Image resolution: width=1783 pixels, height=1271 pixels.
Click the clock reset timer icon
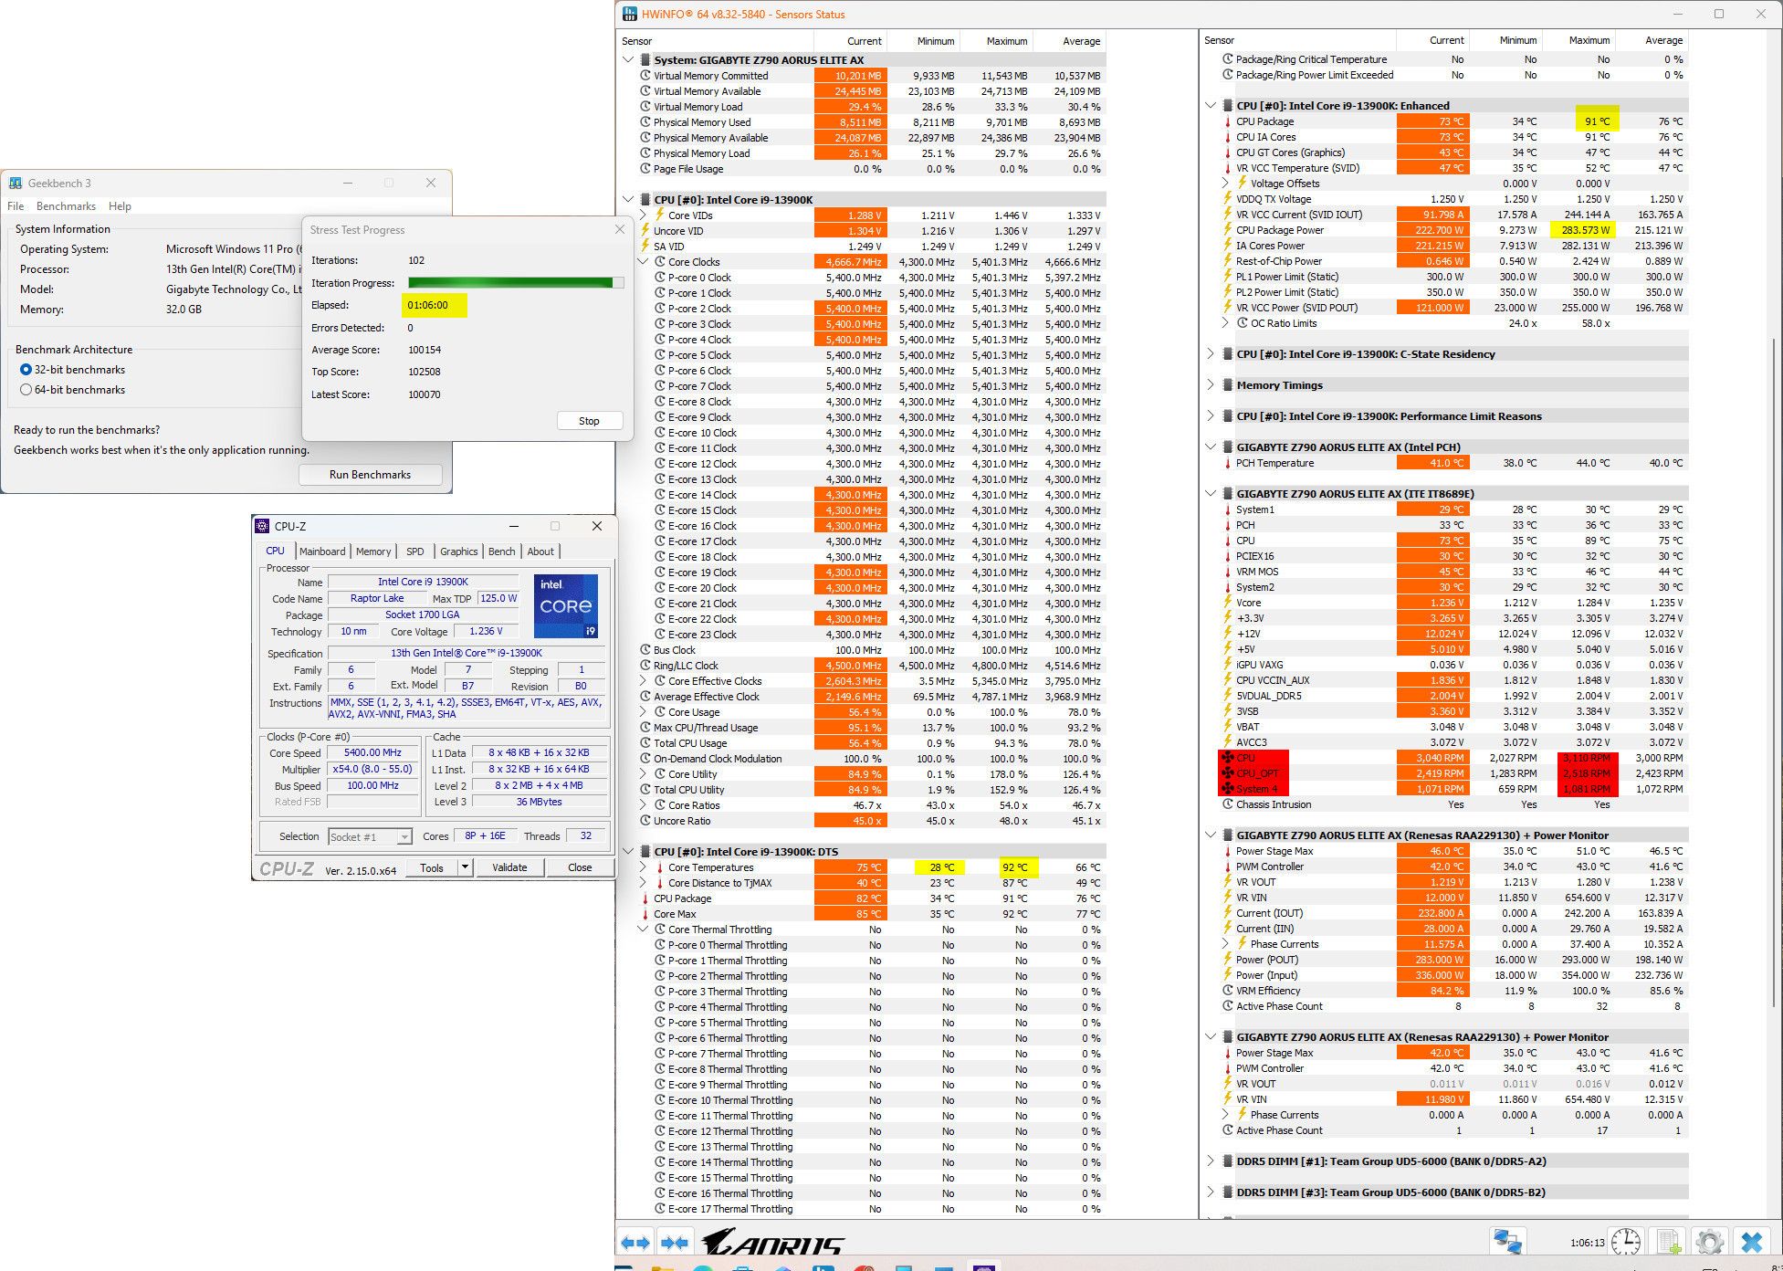[x=1625, y=1242]
